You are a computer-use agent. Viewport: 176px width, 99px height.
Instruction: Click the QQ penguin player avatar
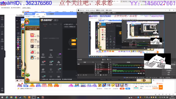pos(32,57)
